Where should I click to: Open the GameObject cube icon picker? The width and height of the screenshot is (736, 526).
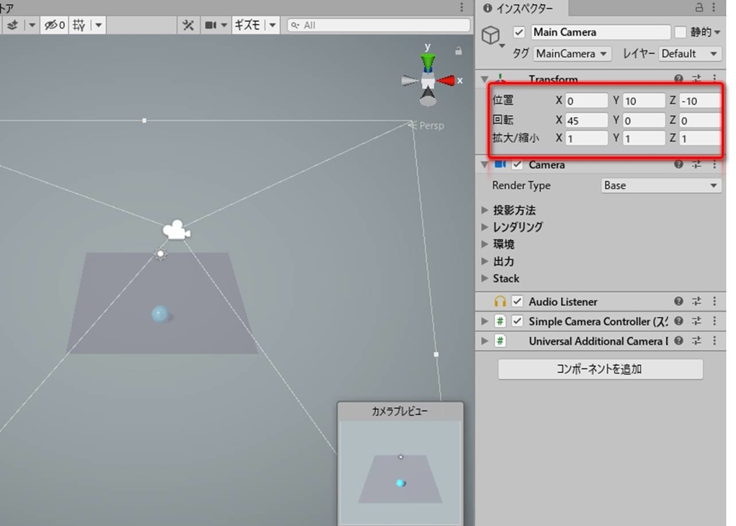pyautogui.click(x=491, y=36)
